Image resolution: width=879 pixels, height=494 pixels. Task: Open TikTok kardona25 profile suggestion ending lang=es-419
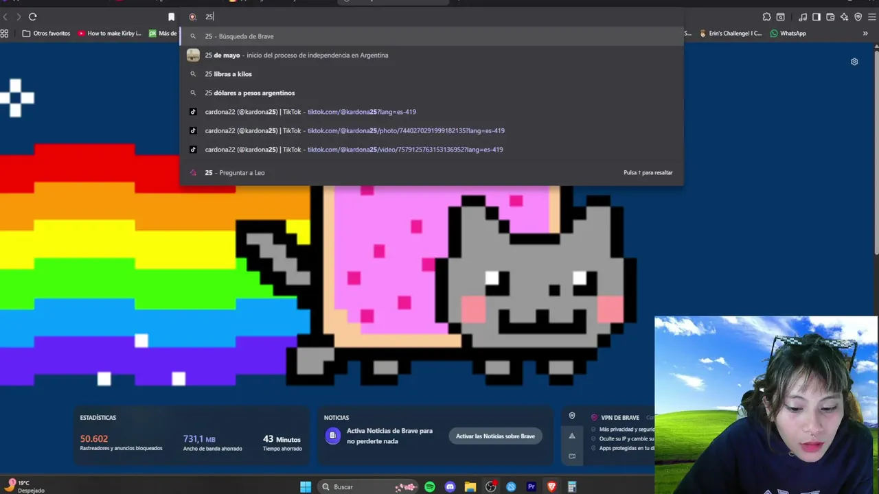point(431,112)
